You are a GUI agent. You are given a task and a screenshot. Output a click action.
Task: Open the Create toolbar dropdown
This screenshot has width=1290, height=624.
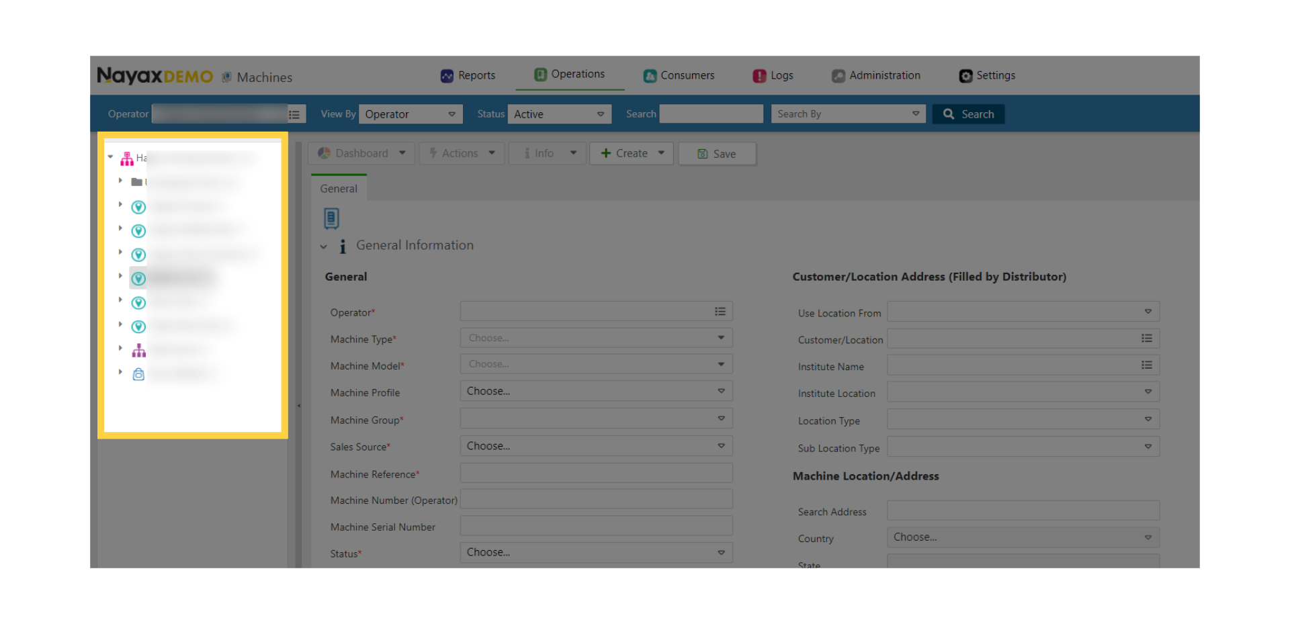632,154
